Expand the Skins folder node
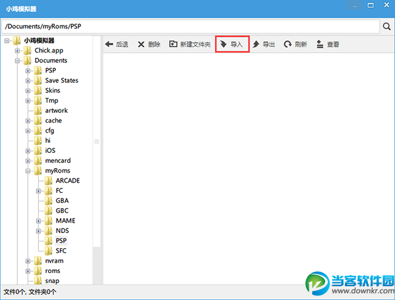The width and height of the screenshot is (395, 300). point(28,91)
